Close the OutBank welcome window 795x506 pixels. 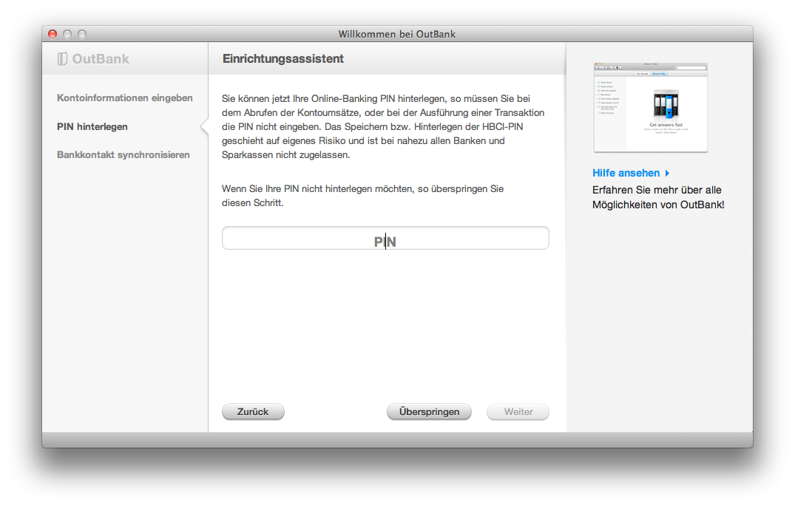point(53,34)
